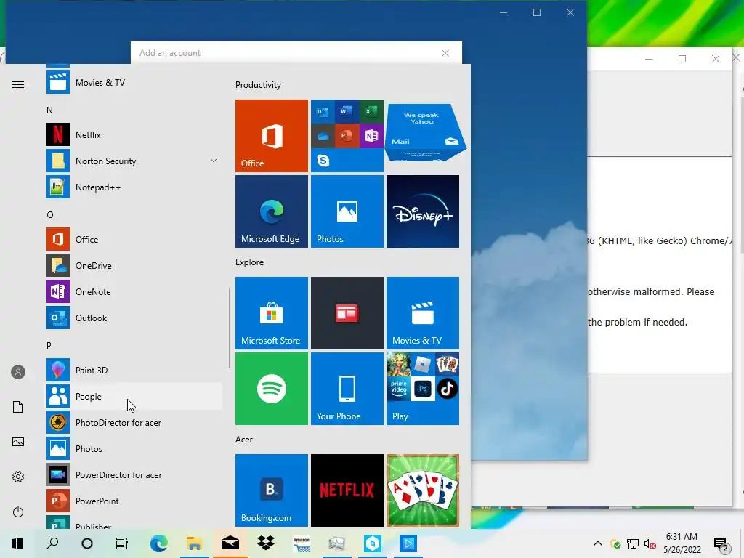
Task: Show hidden system tray icons
Action: coord(598,543)
